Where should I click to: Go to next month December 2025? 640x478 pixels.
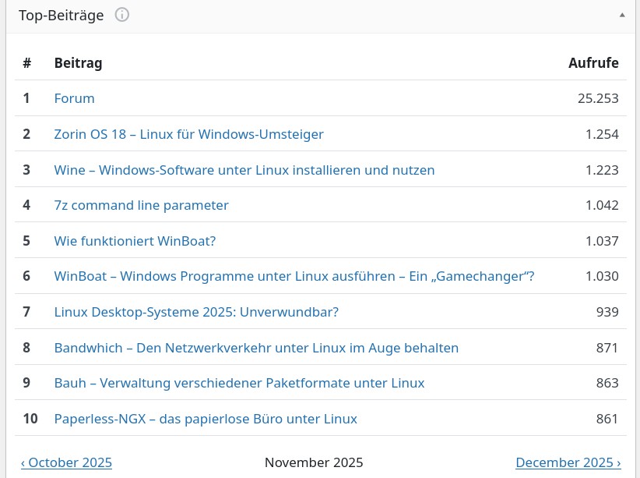(x=568, y=462)
